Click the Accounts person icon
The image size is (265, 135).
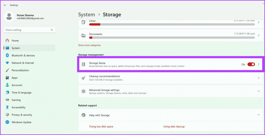point(7,85)
